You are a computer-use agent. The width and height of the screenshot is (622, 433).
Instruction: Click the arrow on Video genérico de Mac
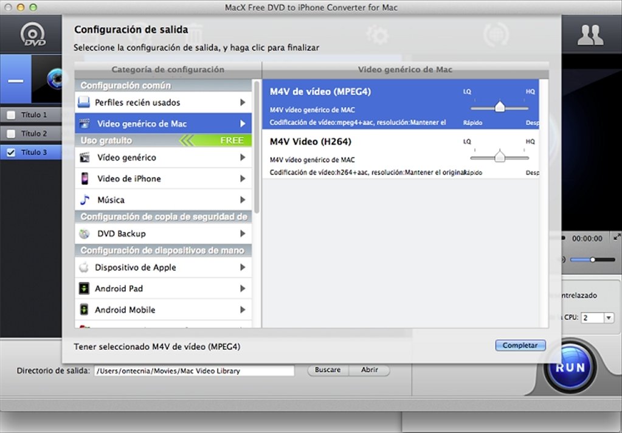click(x=243, y=123)
